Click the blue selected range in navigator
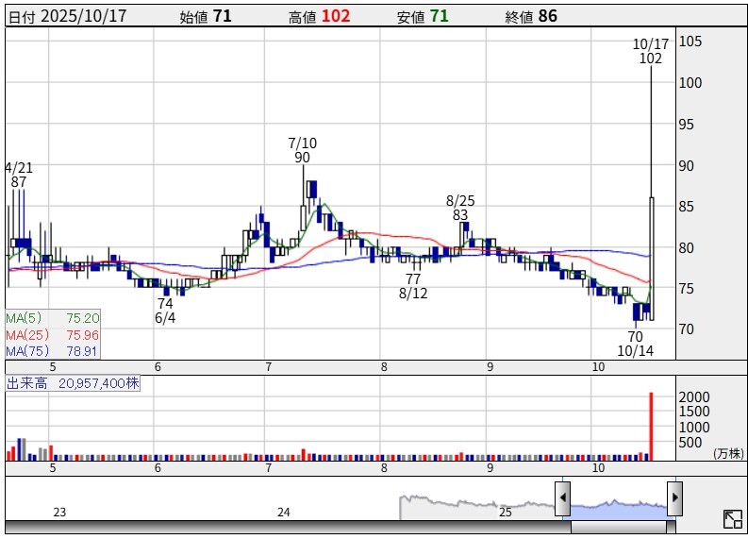This screenshot has width=748, height=539. pyautogui.click(x=618, y=508)
